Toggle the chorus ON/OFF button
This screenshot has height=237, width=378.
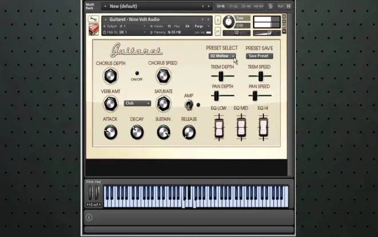pos(137,73)
